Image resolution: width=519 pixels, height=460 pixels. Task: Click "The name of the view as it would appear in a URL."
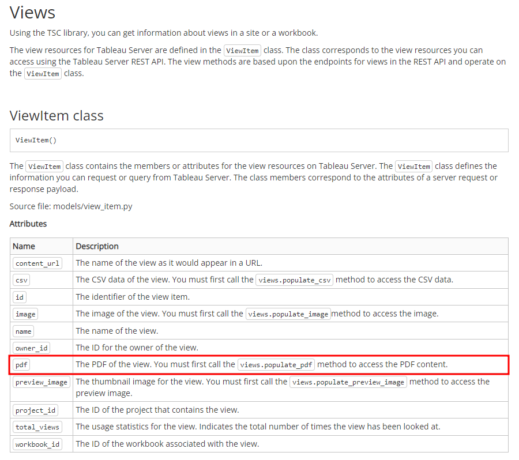(169, 263)
